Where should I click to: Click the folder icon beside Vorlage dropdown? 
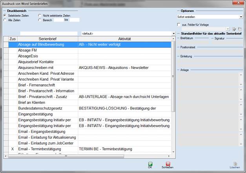point(239,29)
